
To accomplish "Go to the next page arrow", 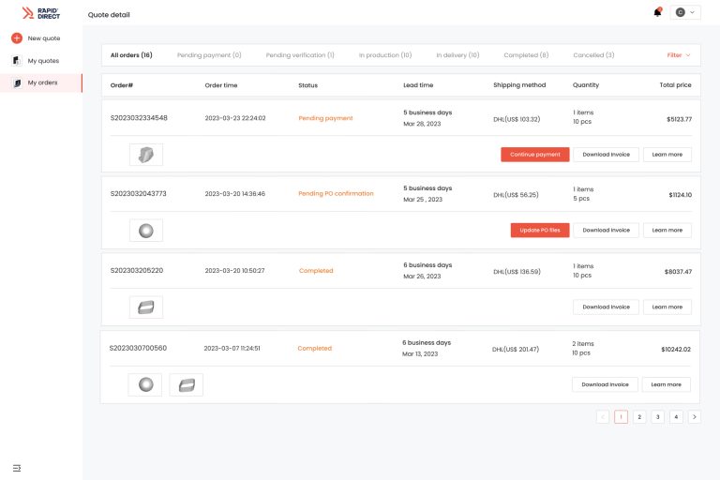I will pos(695,417).
